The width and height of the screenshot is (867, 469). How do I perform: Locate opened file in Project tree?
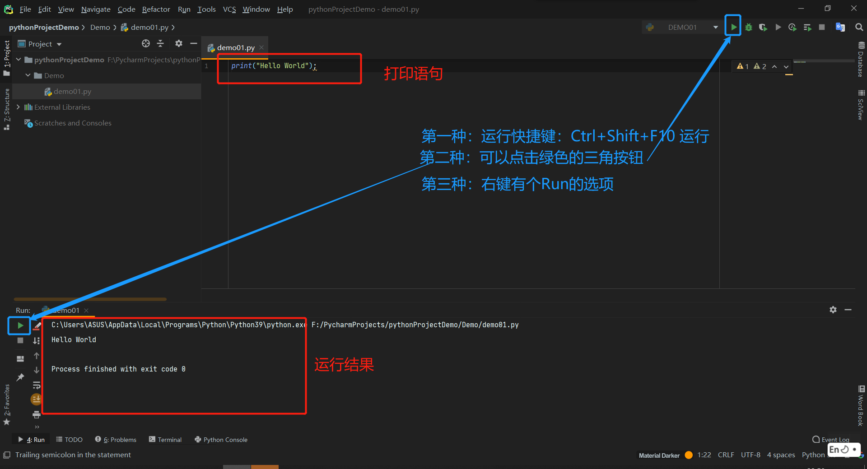146,43
